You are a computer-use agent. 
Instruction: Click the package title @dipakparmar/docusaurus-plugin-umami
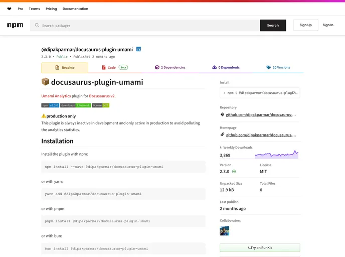pyautogui.click(x=87, y=50)
